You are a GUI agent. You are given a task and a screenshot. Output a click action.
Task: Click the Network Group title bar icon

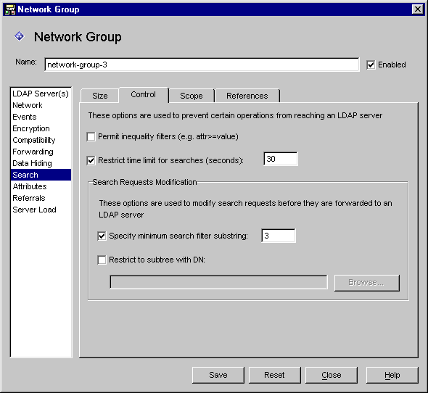[10, 9]
